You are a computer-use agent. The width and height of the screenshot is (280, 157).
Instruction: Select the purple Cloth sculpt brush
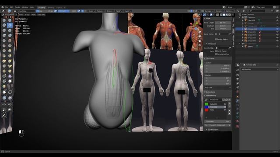click(x=10, y=76)
